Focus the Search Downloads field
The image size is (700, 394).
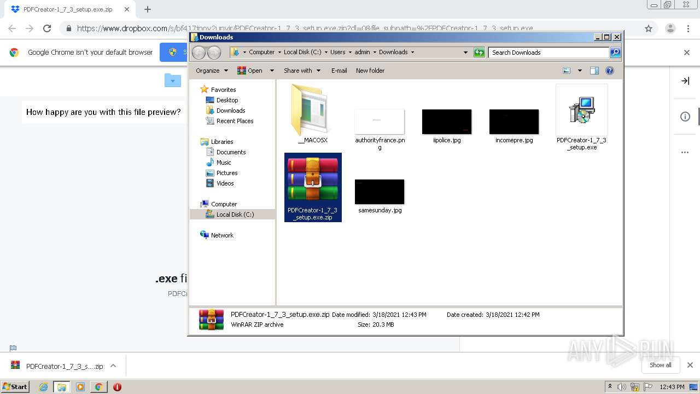[549, 53]
